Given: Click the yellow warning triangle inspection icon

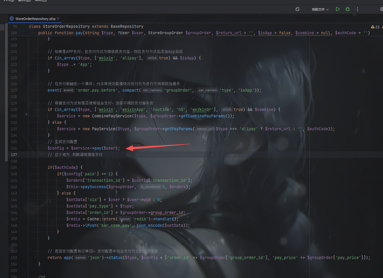Looking at the screenshot, I should (372, 27).
